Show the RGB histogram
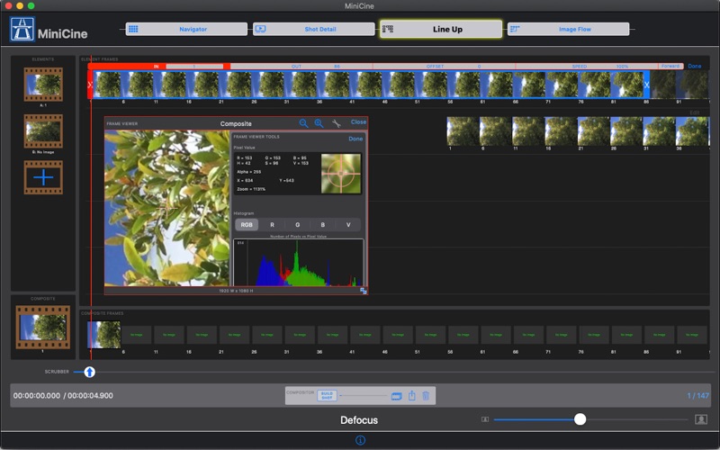The height and width of the screenshot is (450, 720). click(x=247, y=224)
